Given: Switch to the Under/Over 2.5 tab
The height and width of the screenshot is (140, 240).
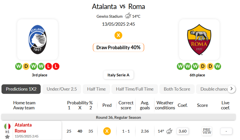Looking at the screenshot, I should click(x=62, y=89).
